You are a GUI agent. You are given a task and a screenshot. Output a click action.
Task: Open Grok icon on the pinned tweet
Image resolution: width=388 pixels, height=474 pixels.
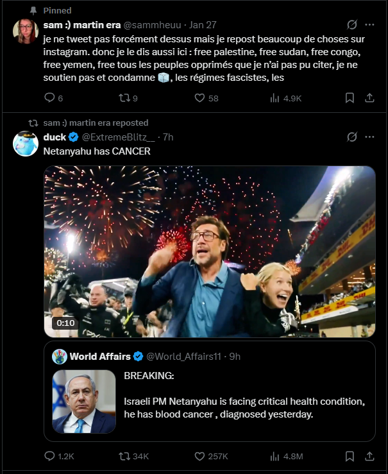pyautogui.click(x=351, y=25)
